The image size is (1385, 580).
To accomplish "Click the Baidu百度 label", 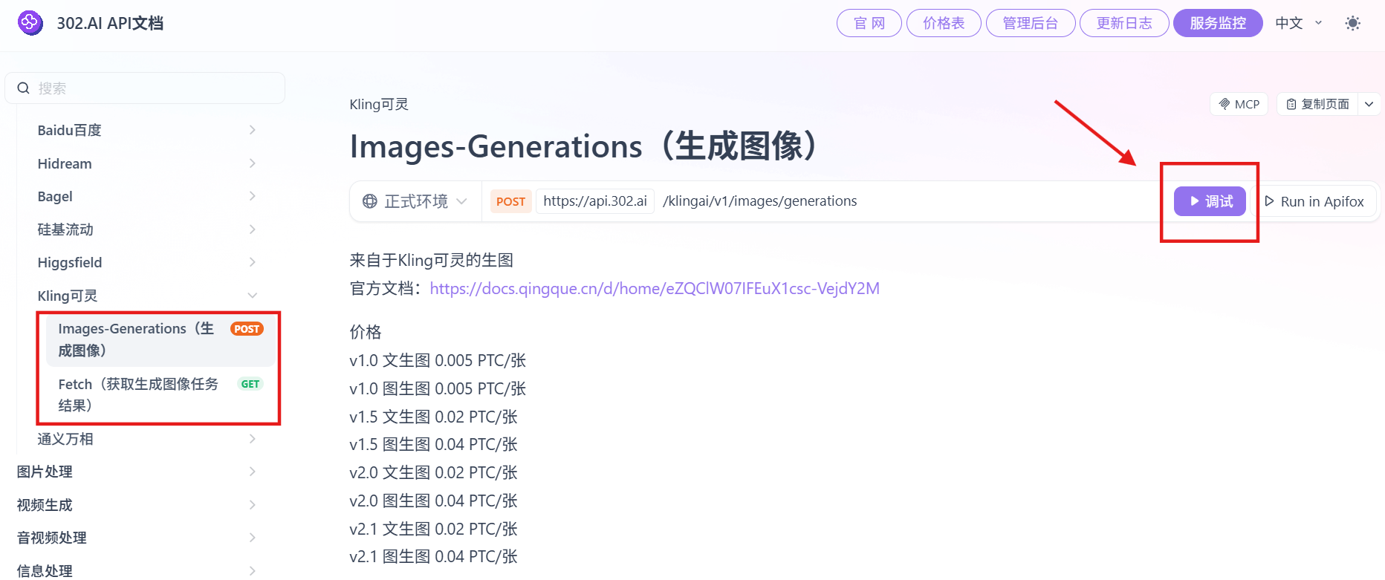I will [69, 130].
